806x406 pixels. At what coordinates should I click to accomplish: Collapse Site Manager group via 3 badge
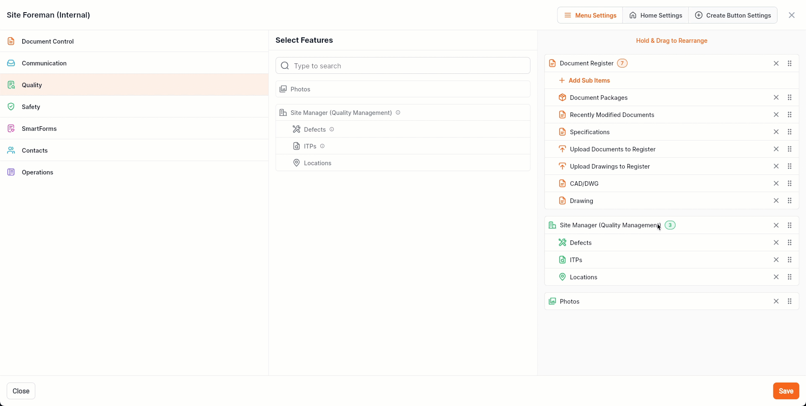670,225
